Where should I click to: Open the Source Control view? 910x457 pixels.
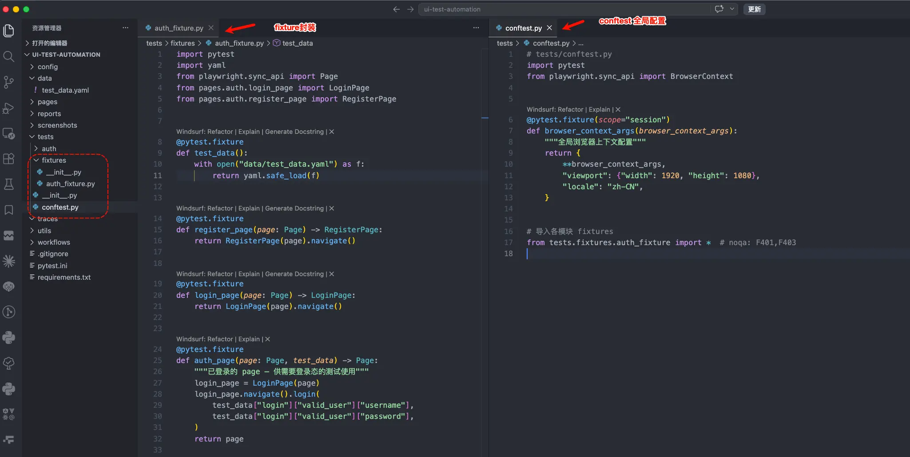coord(8,82)
